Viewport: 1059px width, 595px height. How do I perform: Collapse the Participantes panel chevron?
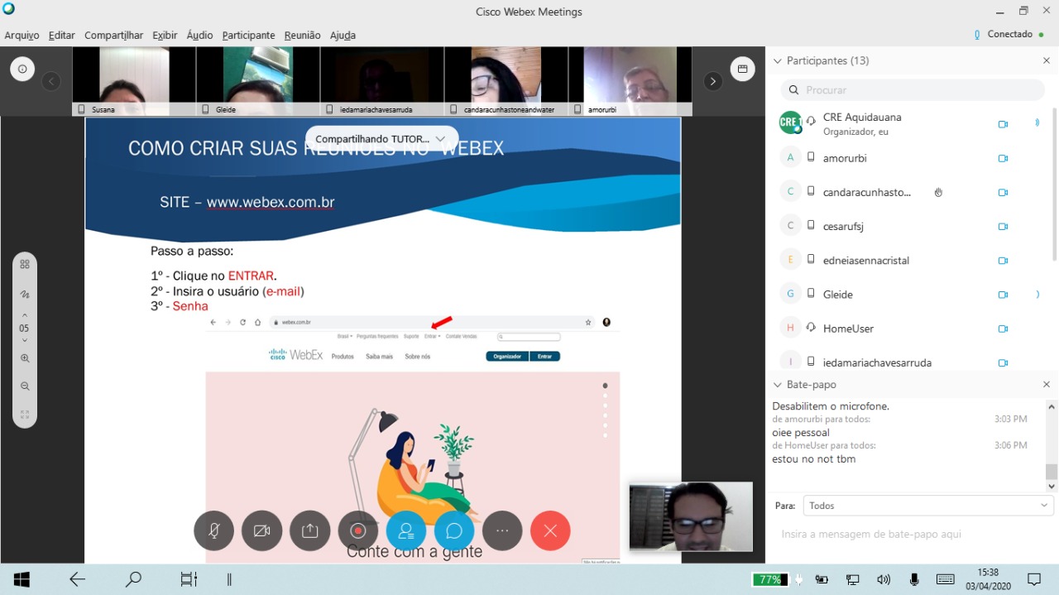click(777, 61)
